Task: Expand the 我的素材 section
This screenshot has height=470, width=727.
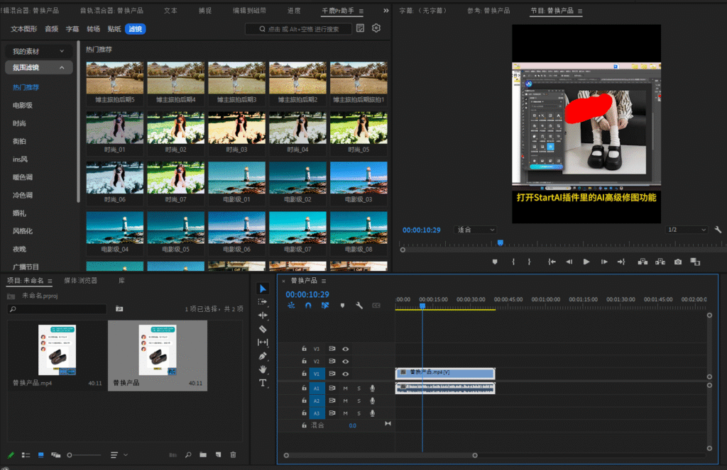Action: 39,52
